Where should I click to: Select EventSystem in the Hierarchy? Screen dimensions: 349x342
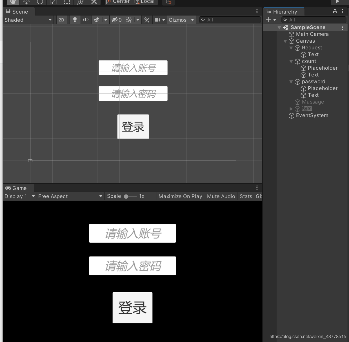point(312,115)
